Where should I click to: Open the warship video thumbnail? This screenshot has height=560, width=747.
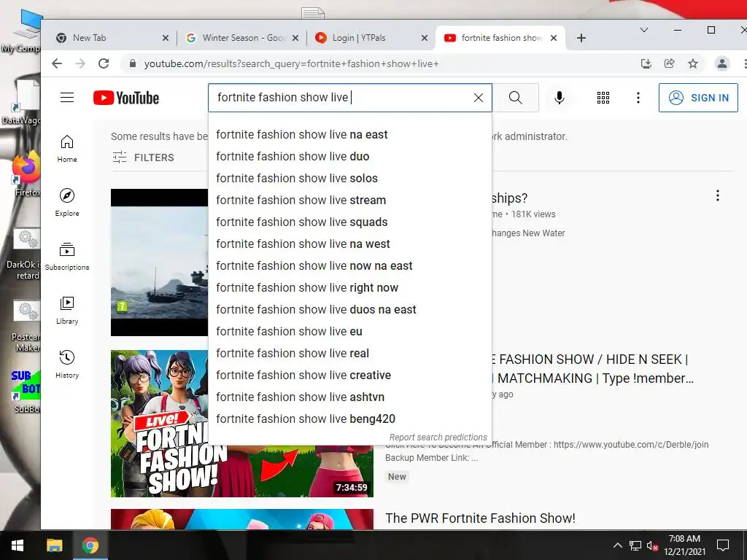[x=160, y=262]
